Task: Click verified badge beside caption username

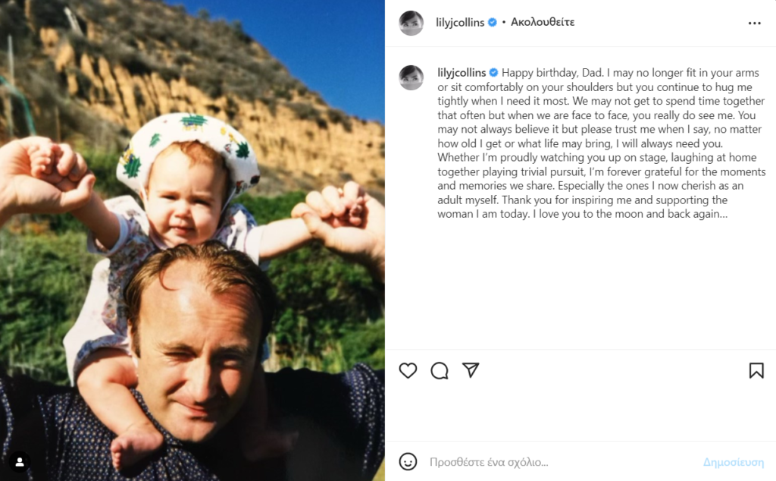Action: click(x=493, y=73)
